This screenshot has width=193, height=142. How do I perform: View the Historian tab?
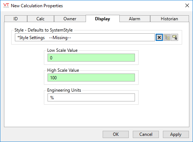tap(169, 19)
